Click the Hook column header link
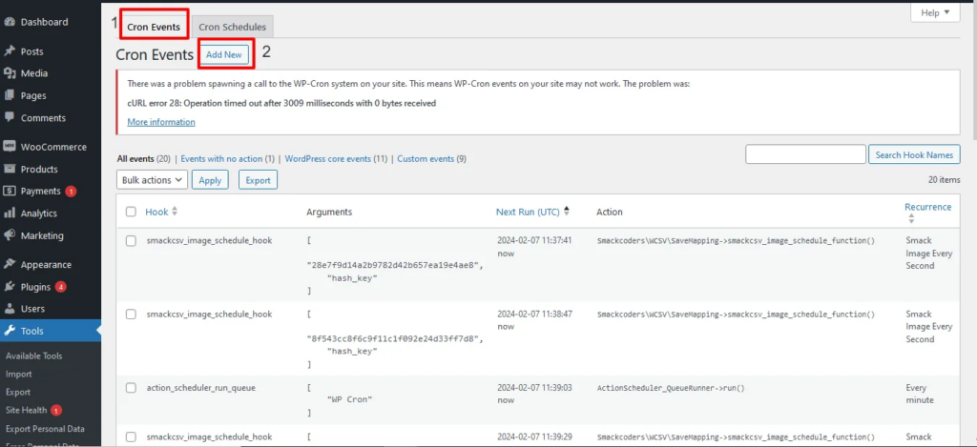977x447 pixels. (156, 212)
